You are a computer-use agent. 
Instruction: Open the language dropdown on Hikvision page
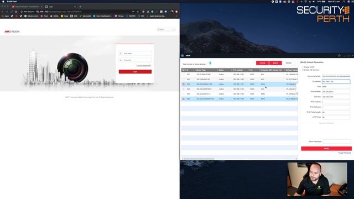166,29
